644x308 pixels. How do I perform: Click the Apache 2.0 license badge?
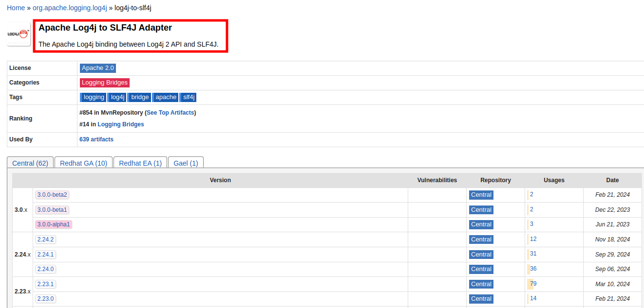coord(97,68)
